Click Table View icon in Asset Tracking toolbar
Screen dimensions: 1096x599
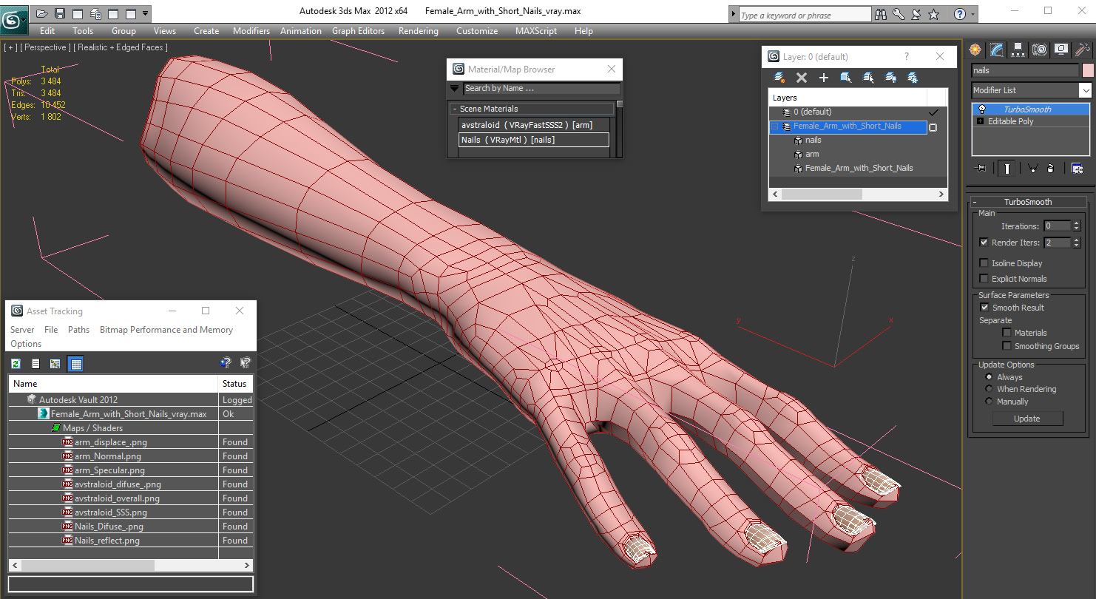(x=75, y=363)
